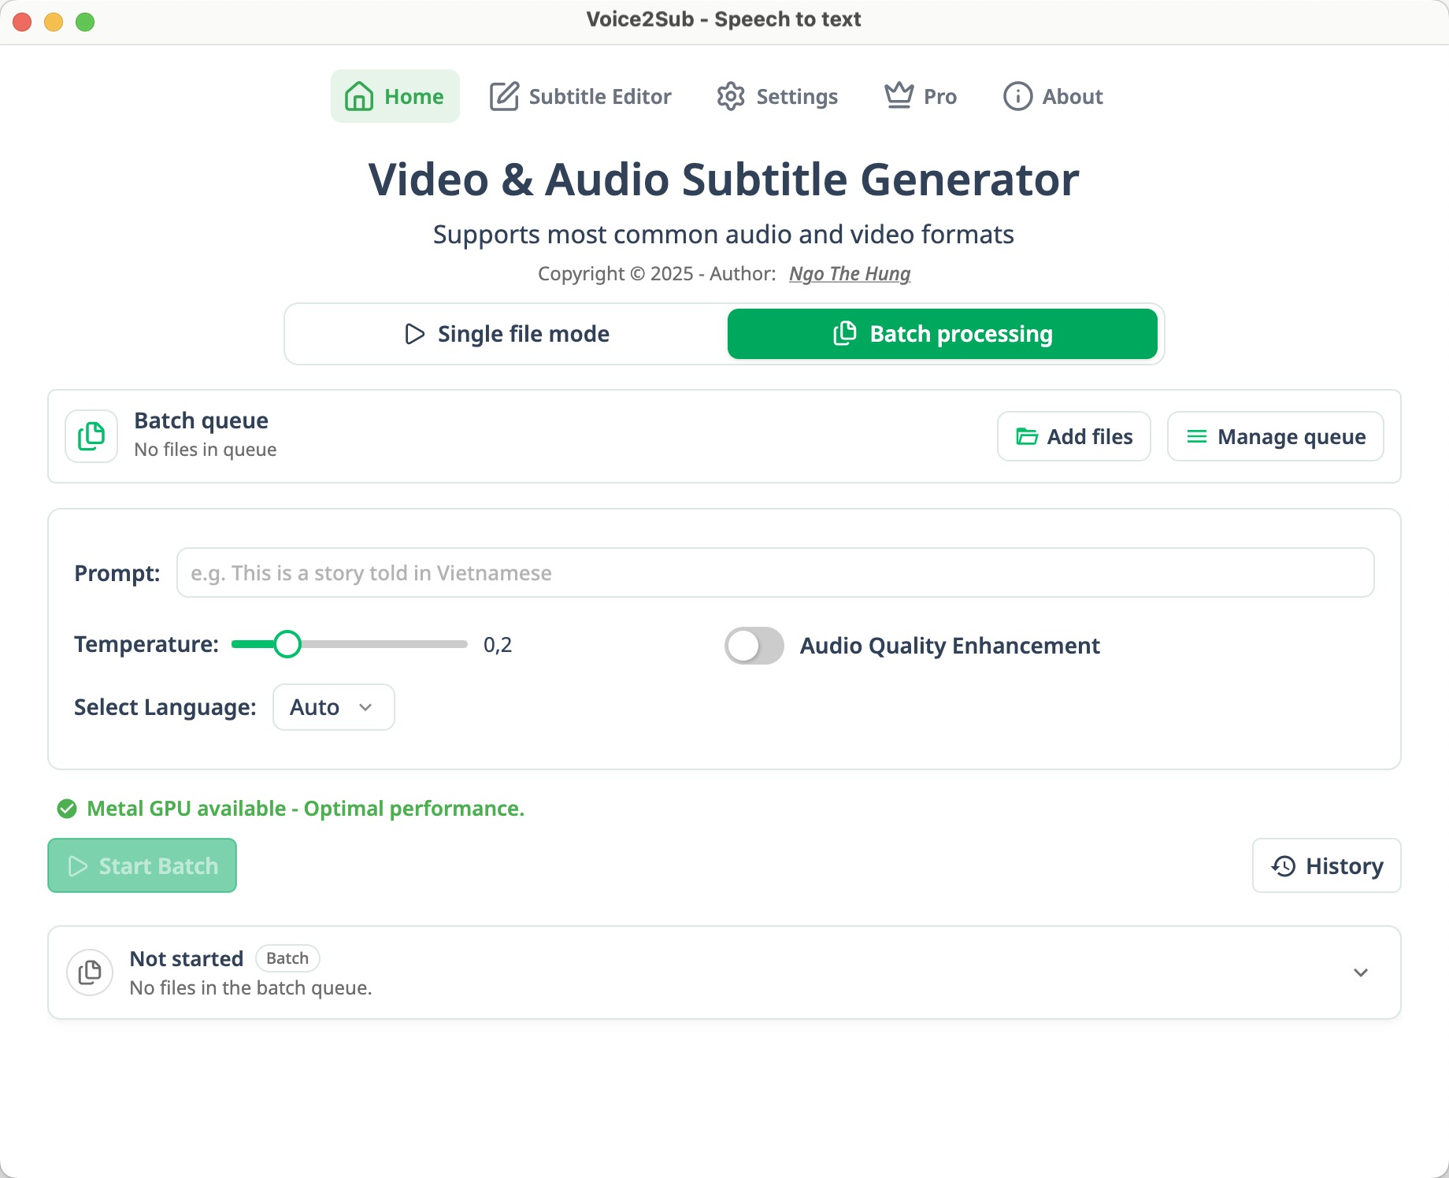Click the Add files button
Screen dimensions: 1449x1178
[x=1074, y=436]
